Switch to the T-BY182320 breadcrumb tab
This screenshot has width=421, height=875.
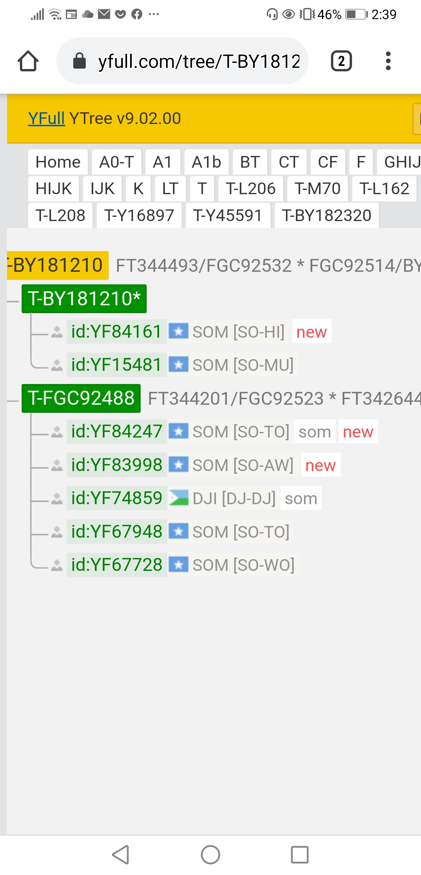tap(327, 215)
